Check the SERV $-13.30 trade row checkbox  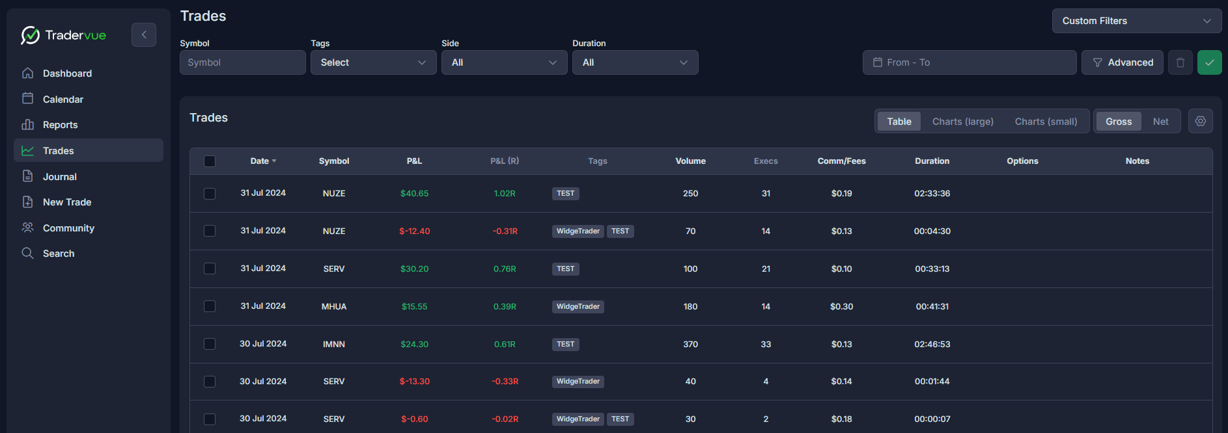pyautogui.click(x=210, y=382)
